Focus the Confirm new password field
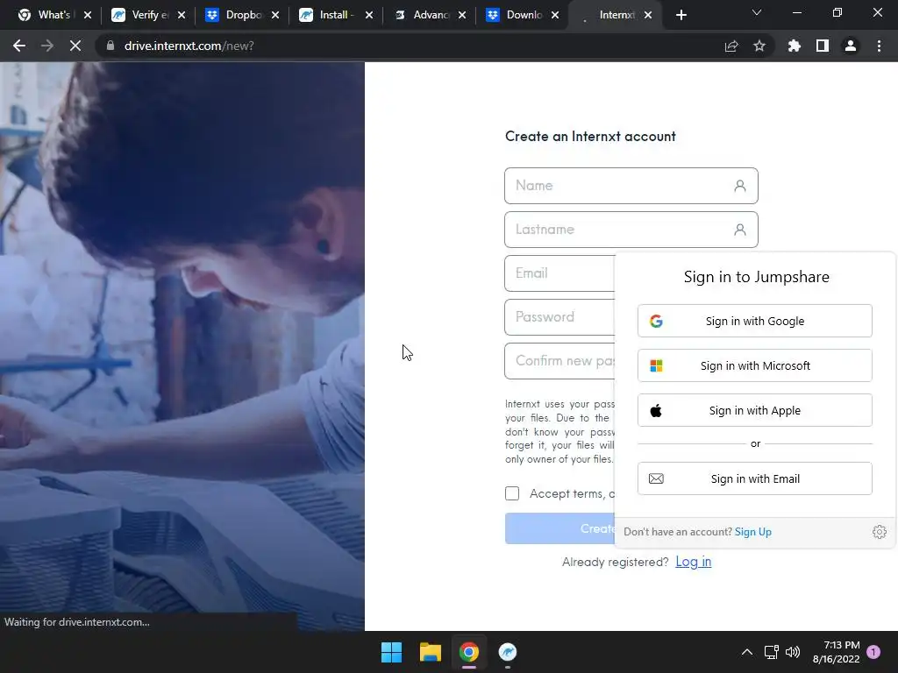Viewport: 898px width, 673px height. pyautogui.click(x=559, y=361)
